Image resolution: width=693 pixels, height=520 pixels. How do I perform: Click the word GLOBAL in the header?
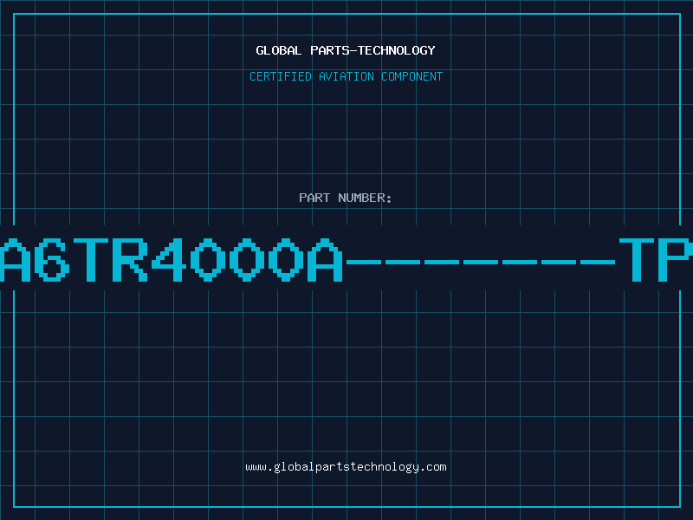pyautogui.click(x=278, y=50)
